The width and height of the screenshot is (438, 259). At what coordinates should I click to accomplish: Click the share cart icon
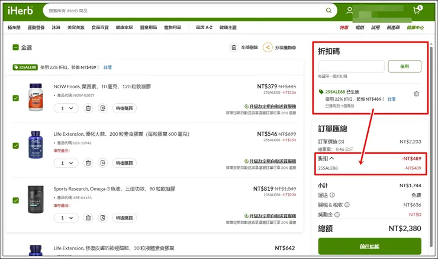[x=268, y=47]
